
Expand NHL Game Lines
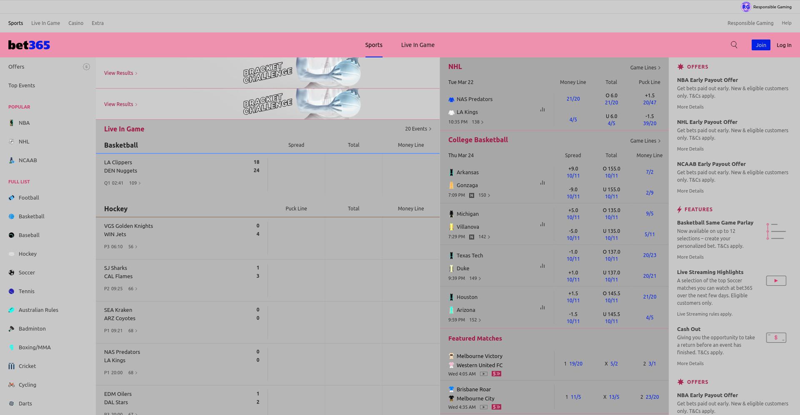[x=645, y=67]
